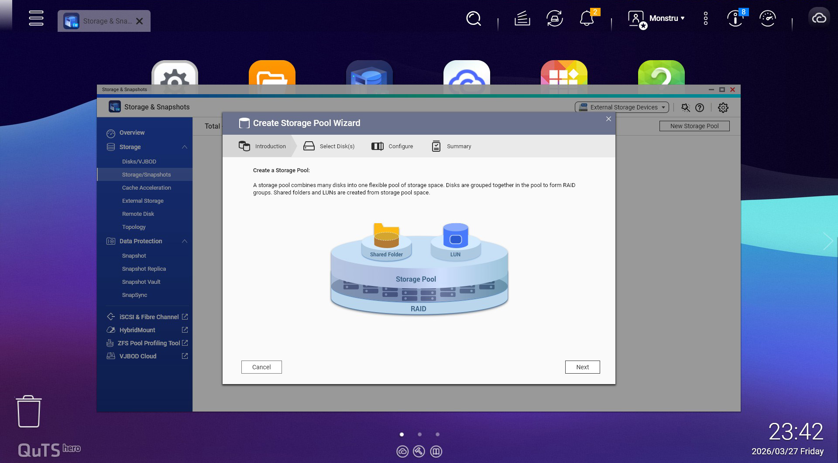Image resolution: width=838 pixels, height=463 pixels.
Task: Collapse the Data Protection section
Action: click(185, 241)
